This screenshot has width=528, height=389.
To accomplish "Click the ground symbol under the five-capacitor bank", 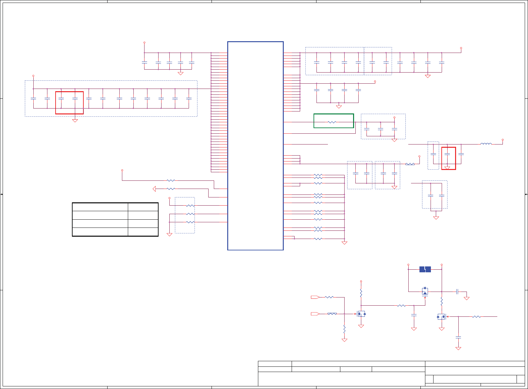I will point(180,74).
